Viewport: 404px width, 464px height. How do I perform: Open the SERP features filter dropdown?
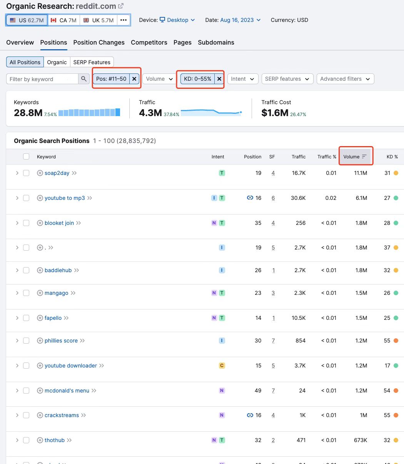pyautogui.click(x=287, y=79)
